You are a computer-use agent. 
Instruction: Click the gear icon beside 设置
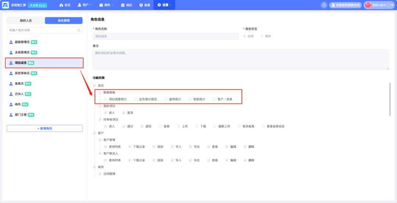[x=159, y=5]
